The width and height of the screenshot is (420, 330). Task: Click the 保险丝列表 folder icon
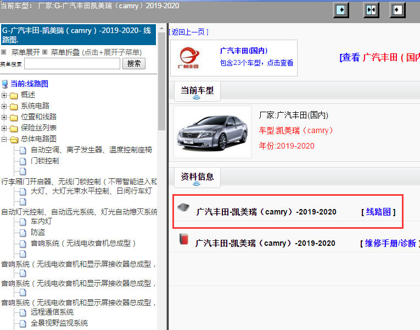click(x=14, y=129)
